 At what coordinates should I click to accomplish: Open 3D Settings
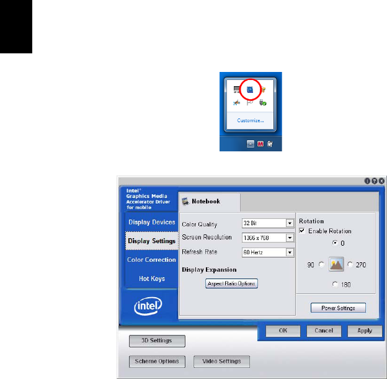[157, 341]
